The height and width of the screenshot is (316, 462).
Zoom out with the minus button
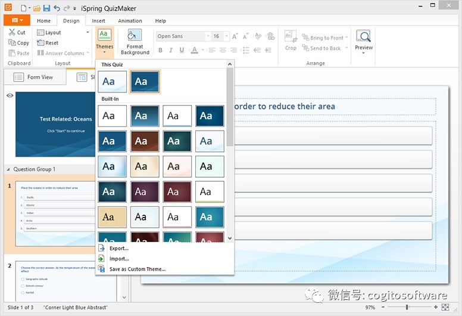coord(383,307)
